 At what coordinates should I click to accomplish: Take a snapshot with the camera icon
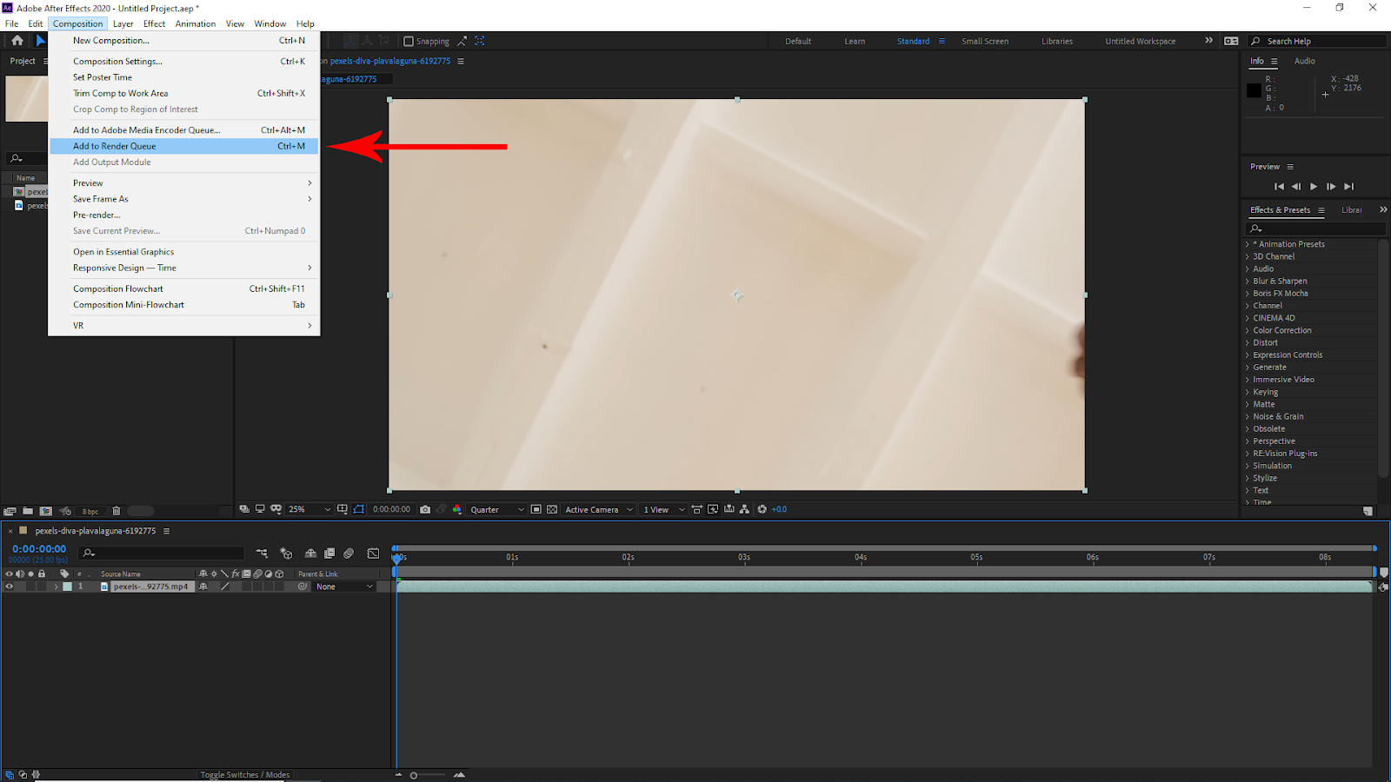[x=425, y=510]
